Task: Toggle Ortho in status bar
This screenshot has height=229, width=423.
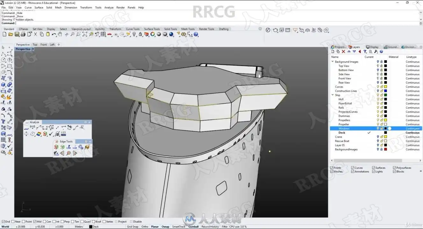Action: 145,227
